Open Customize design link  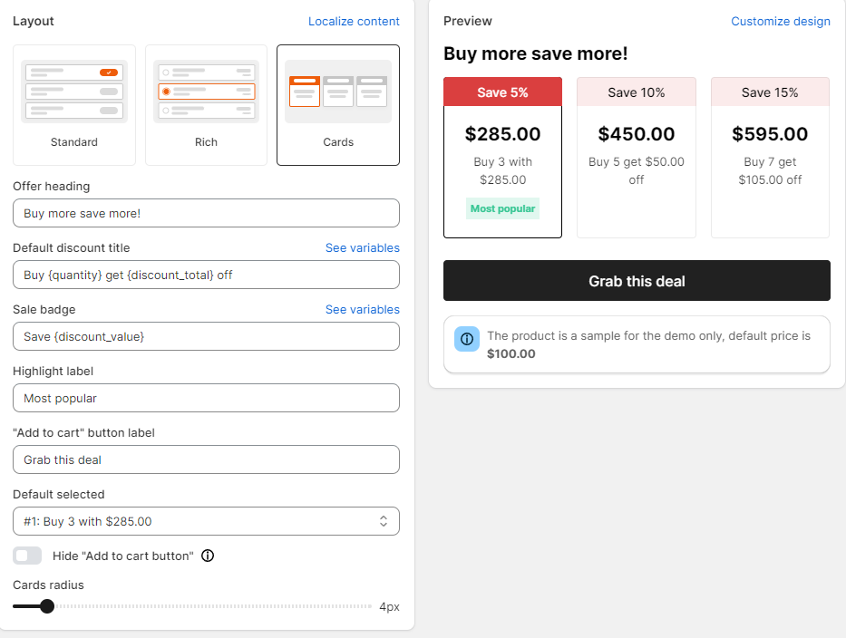pos(781,21)
